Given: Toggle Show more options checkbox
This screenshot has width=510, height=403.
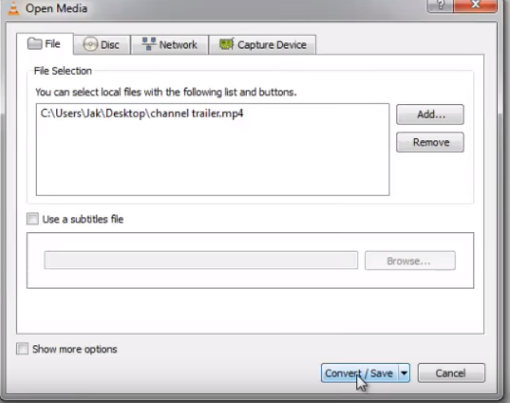Looking at the screenshot, I should pyautogui.click(x=23, y=348).
